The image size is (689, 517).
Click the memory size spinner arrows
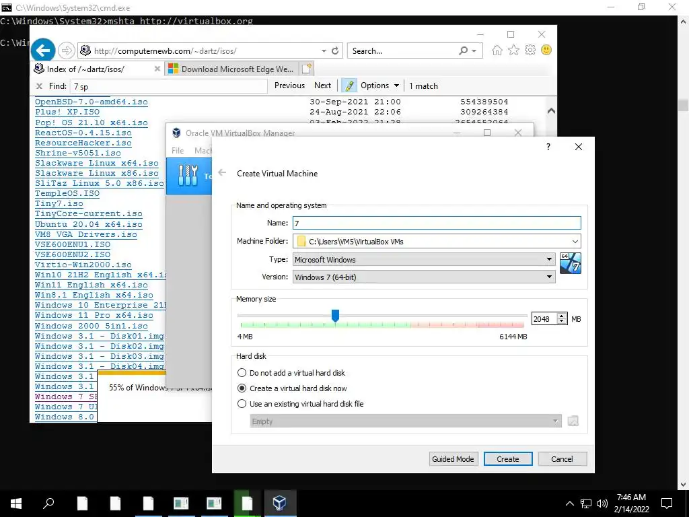tap(562, 318)
